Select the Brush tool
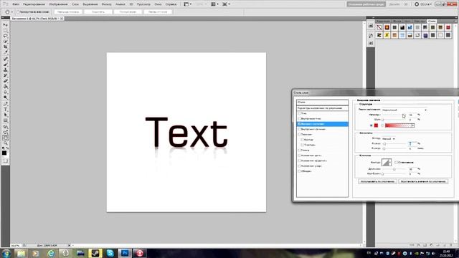This screenshot has width=459, height=258. click(5, 64)
